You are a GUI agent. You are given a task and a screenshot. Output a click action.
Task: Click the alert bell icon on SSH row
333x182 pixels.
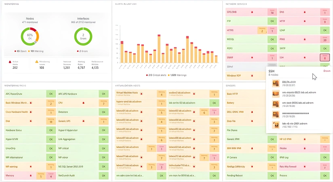point(305,57)
